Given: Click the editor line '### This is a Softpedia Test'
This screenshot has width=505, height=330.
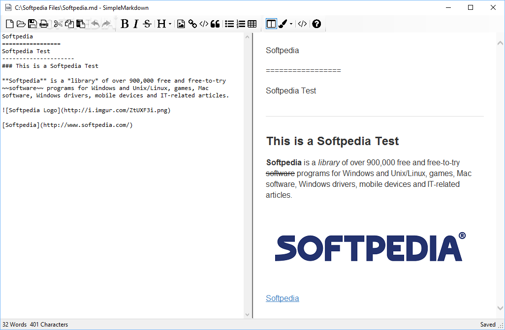Looking at the screenshot, I should [x=50, y=66].
